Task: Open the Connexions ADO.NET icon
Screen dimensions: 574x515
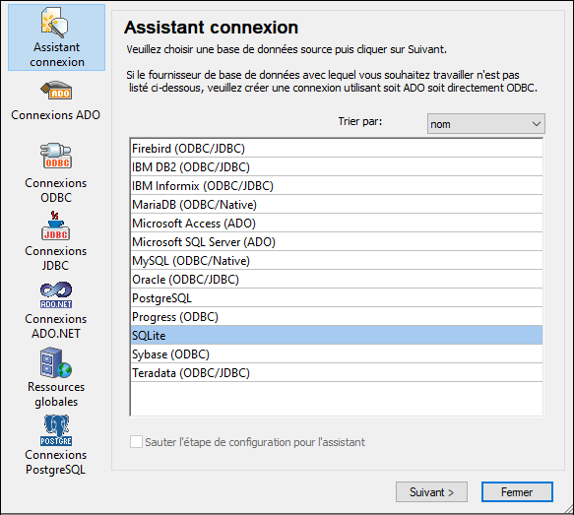Action: coord(56,295)
